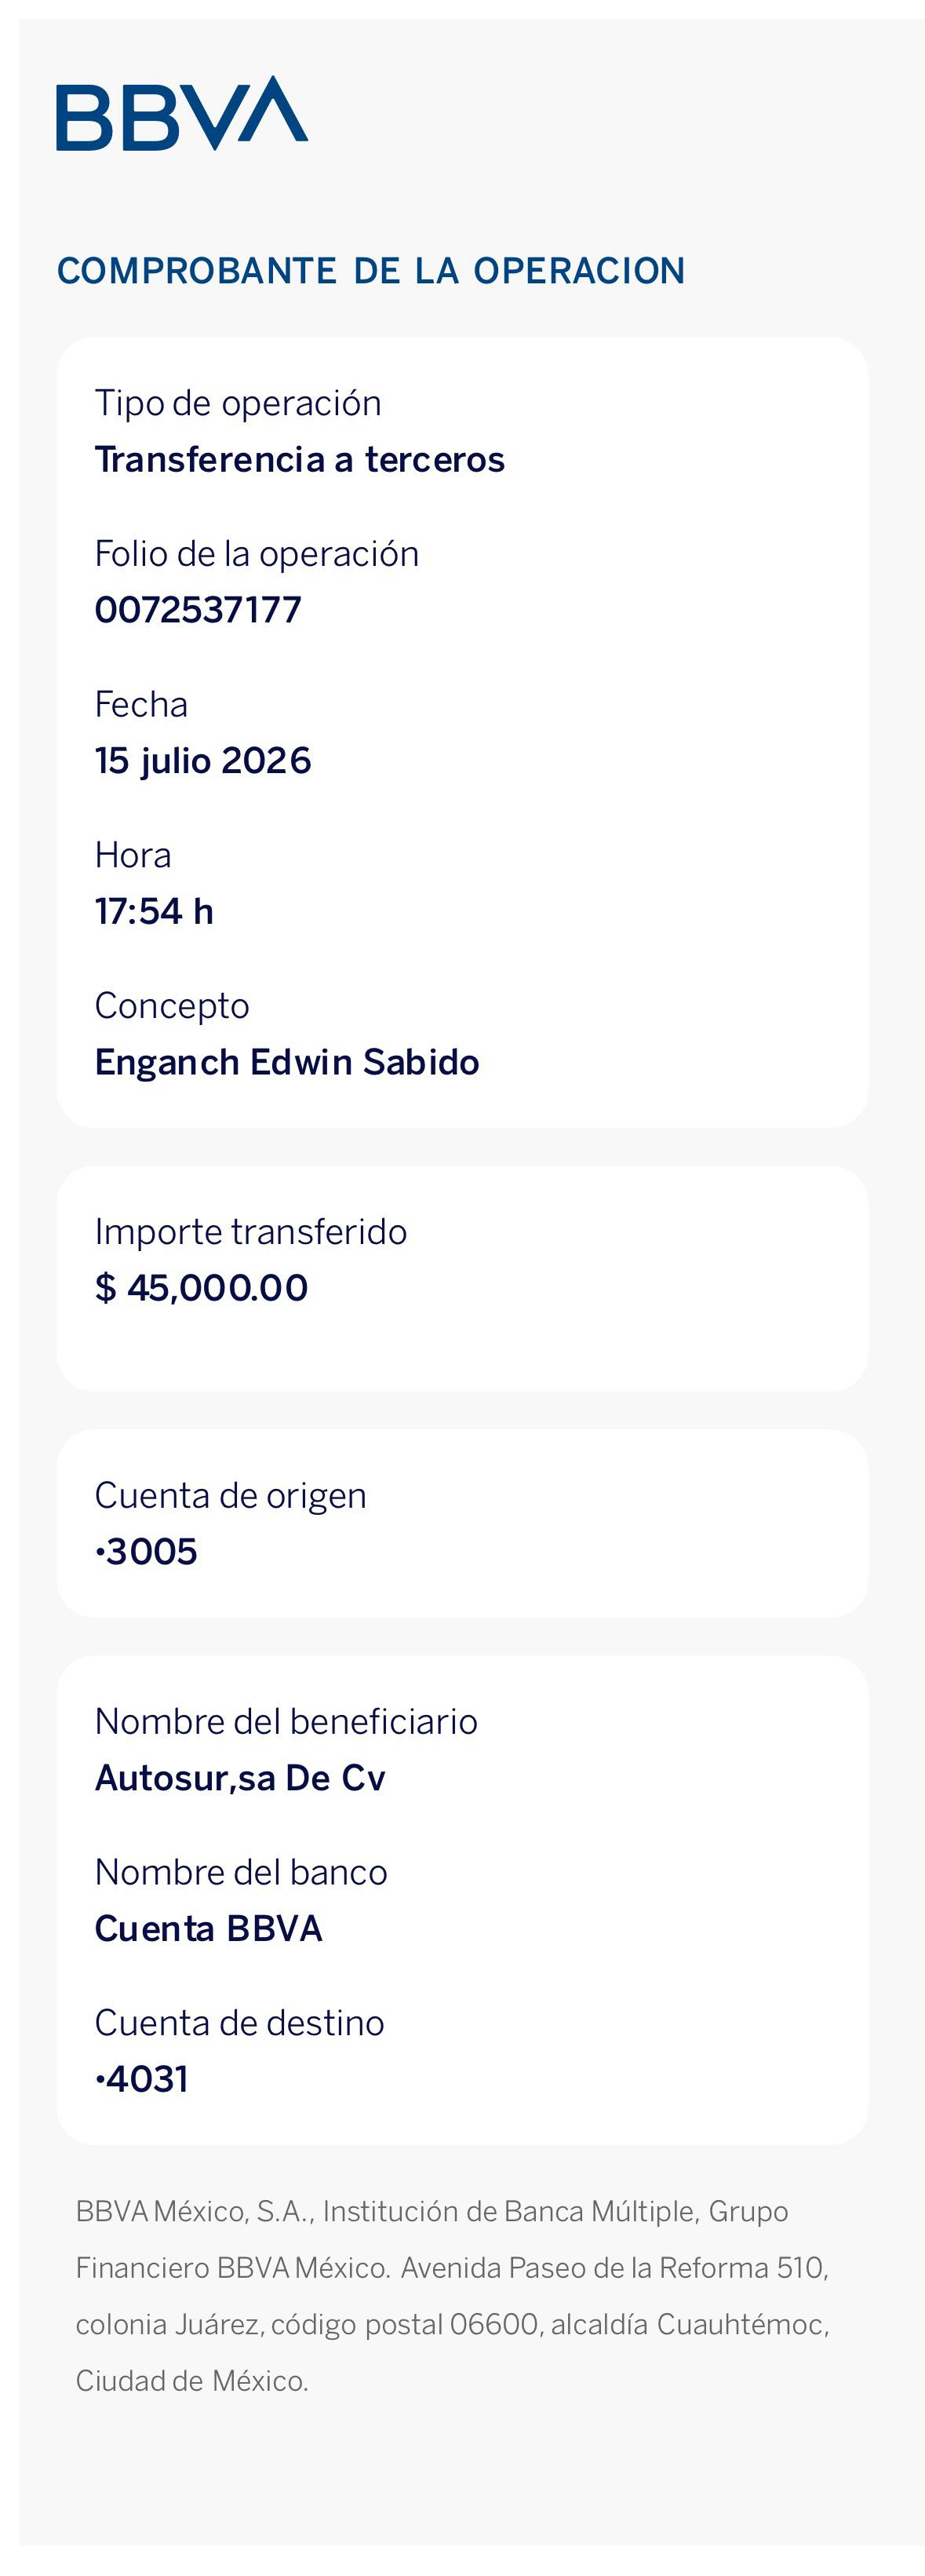Click the Cuenta de origen label
The image size is (925, 2576).
click(231, 1496)
